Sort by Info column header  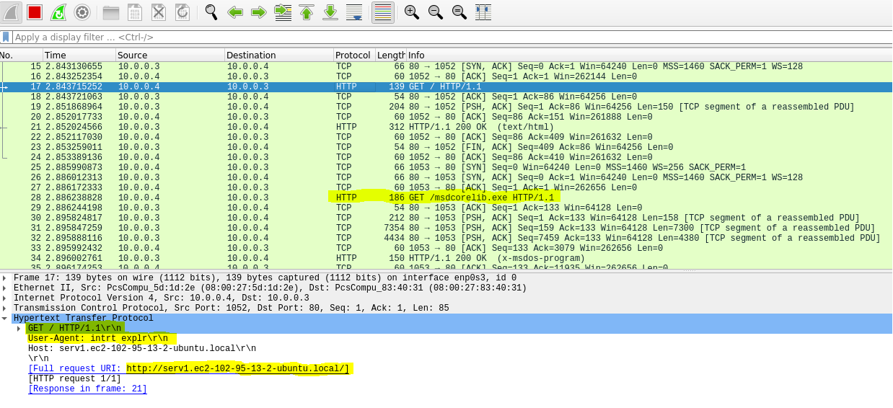649,55
